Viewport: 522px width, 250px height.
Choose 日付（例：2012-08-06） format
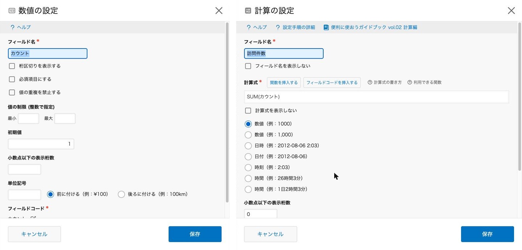248,157
